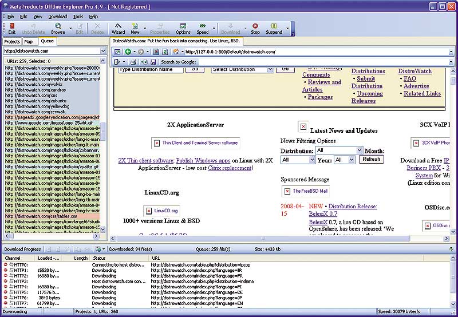The height and width of the screenshot is (317, 458).
Task: Click the Related Links link
Action: click(422, 93)
